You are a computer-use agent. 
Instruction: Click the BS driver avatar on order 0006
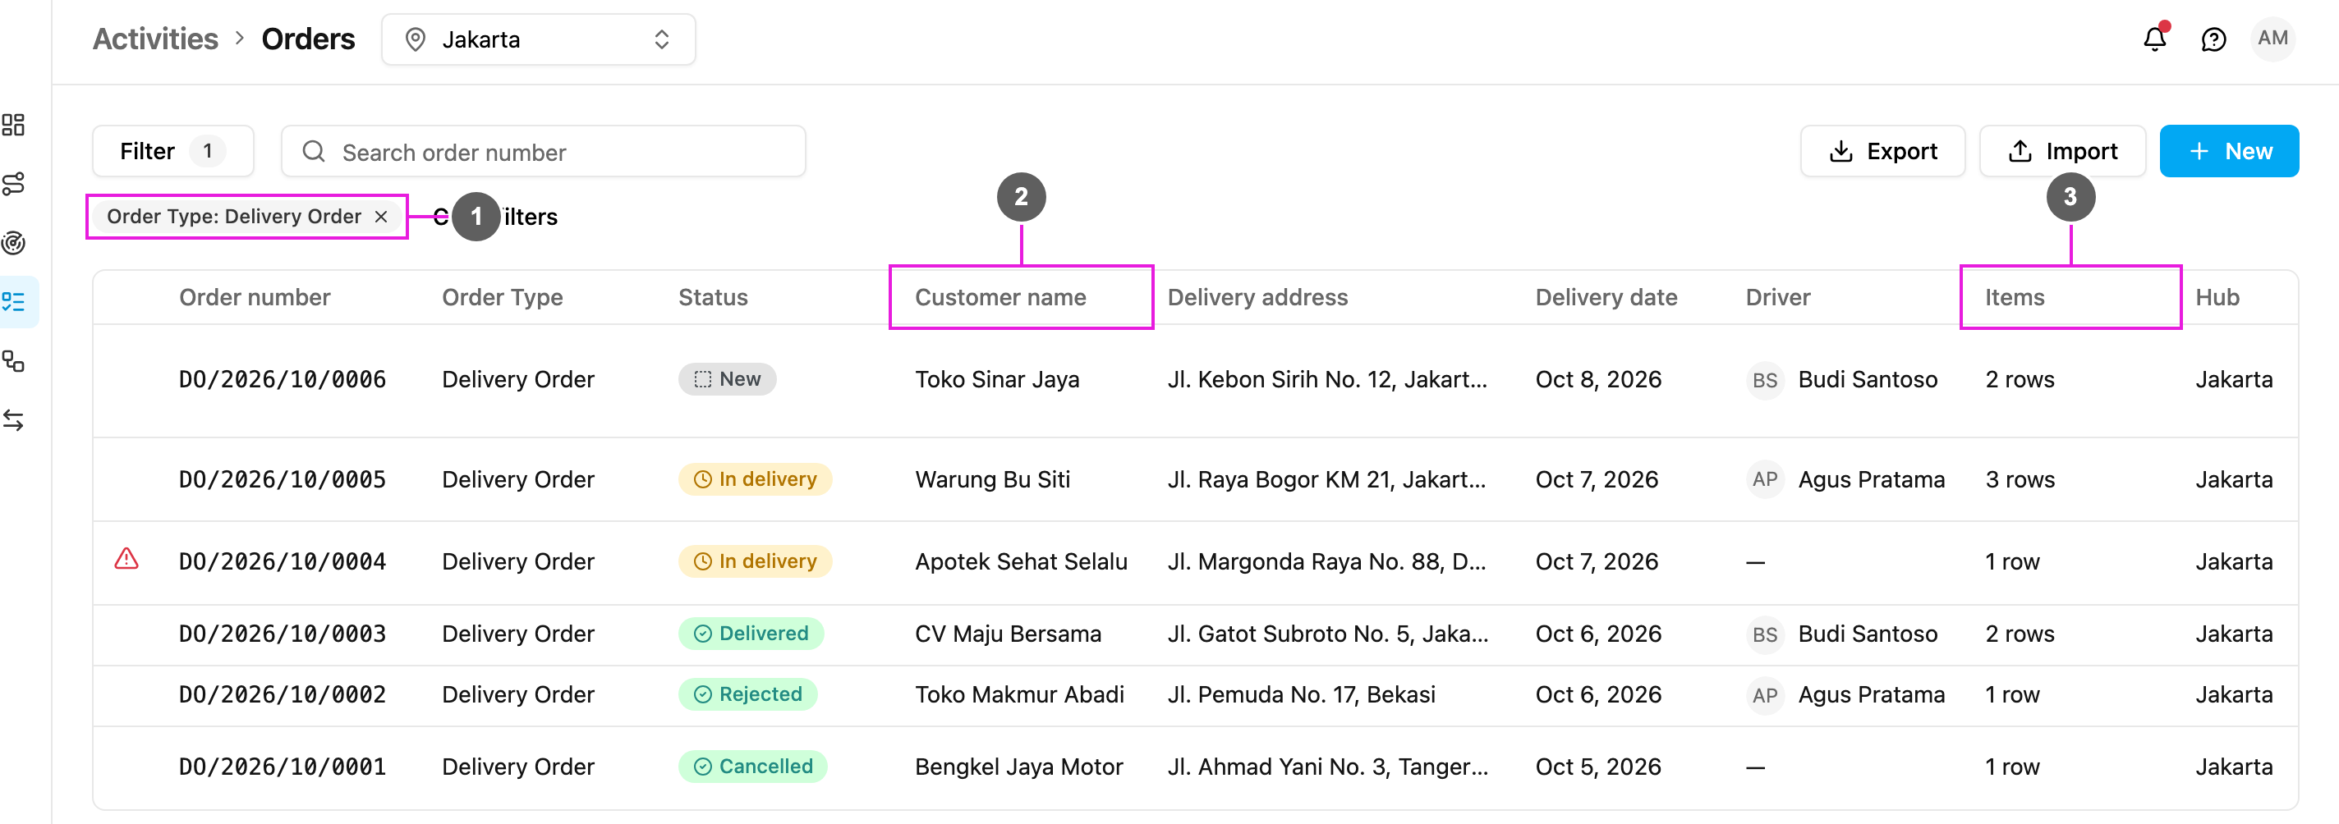coord(1764,379)
